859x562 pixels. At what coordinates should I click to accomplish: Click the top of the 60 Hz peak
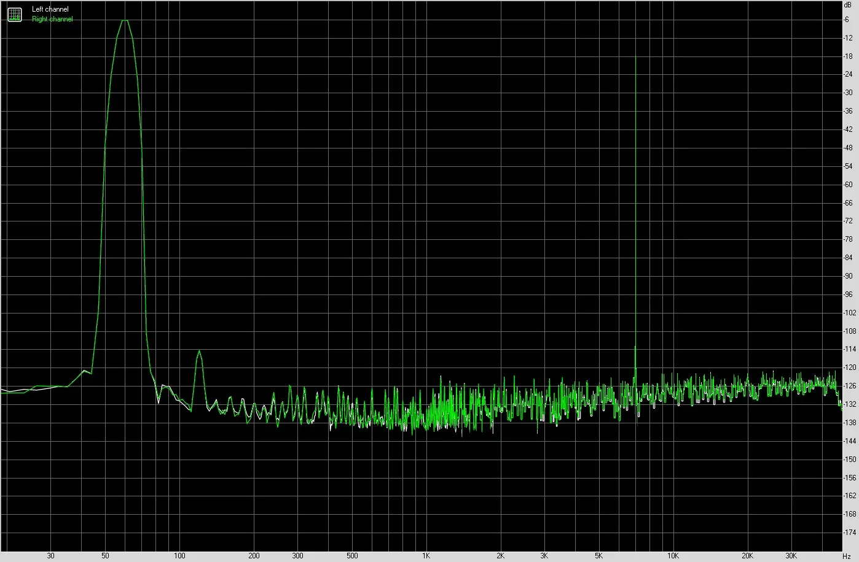tap(125, 20)
